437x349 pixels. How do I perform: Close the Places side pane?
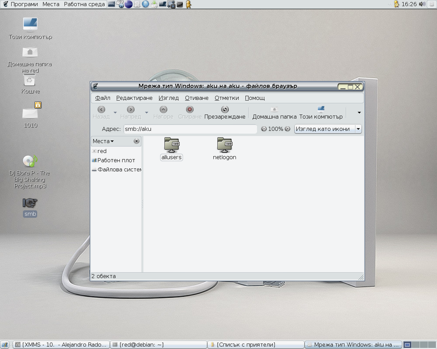(x=137, y=141)
